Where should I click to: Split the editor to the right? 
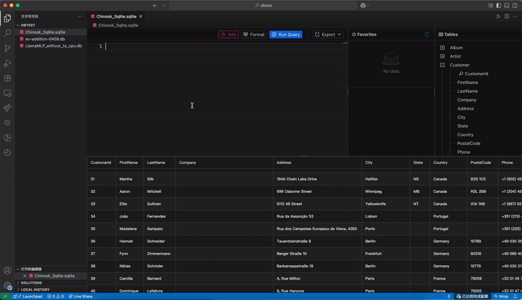[x=507, y=16]
